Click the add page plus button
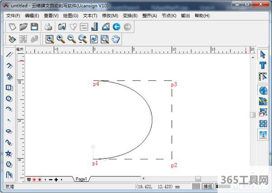The image size is (272, 193). [56, 179]
